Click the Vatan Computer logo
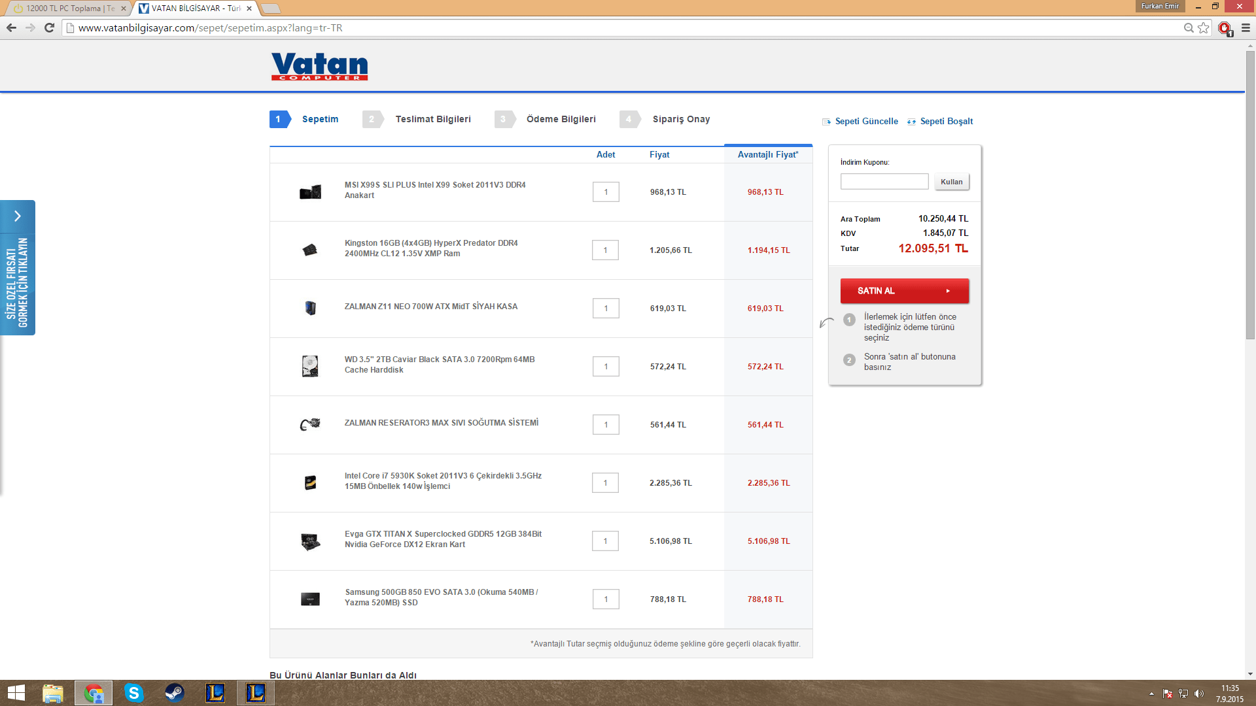The image size is (1256, 706). (x=319, y=66)
